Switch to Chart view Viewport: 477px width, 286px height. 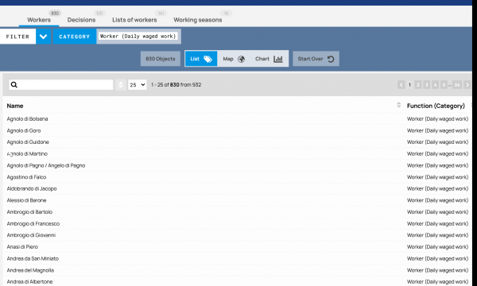point(269,59)
